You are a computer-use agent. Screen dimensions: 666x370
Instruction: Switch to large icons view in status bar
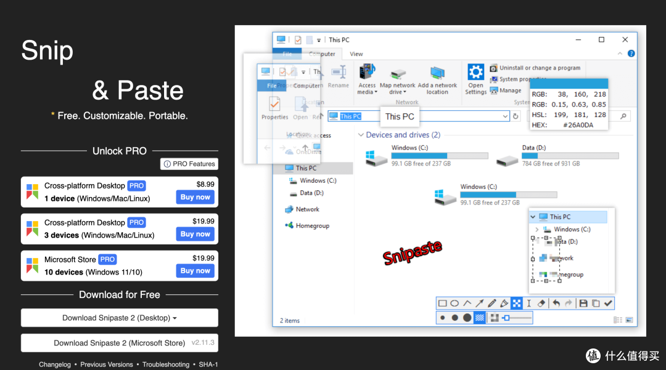629,320
